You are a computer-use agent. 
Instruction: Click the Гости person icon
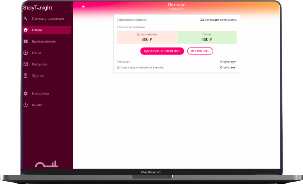click(x=26, y=53)
